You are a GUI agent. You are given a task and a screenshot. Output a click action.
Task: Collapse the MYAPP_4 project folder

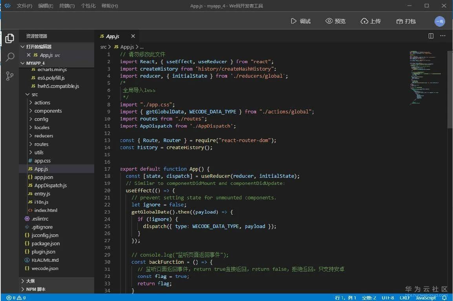click(22, 63)
